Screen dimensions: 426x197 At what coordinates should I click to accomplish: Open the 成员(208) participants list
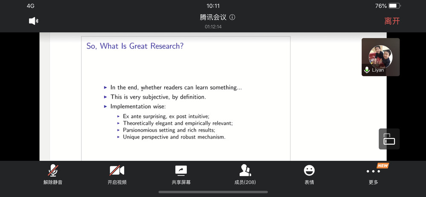pos(245,171)
